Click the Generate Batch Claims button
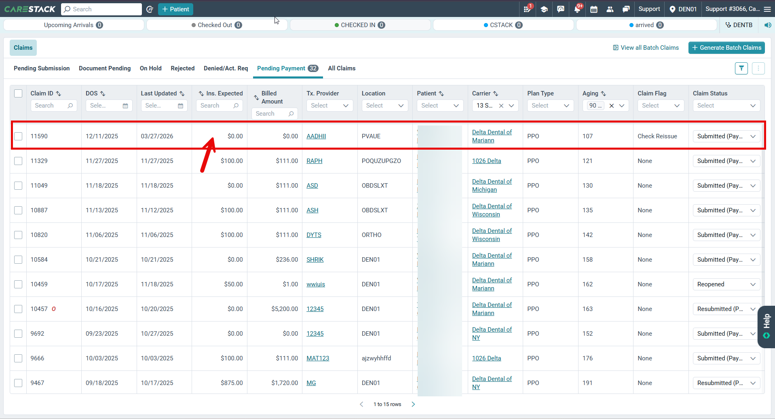 click(x=726, y=48)
